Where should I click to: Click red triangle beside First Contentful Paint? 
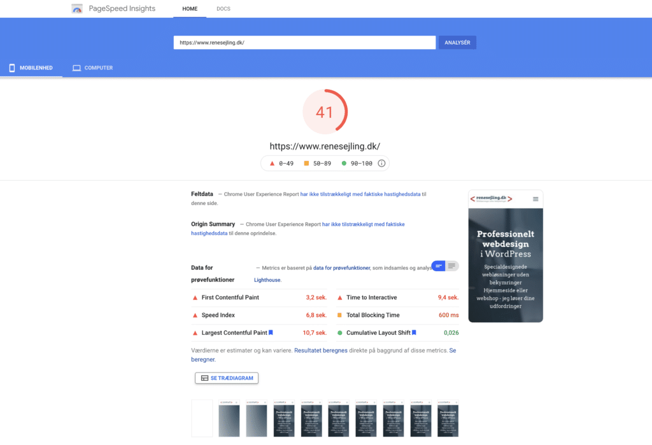pyautogui.click(x=195, y=298)
